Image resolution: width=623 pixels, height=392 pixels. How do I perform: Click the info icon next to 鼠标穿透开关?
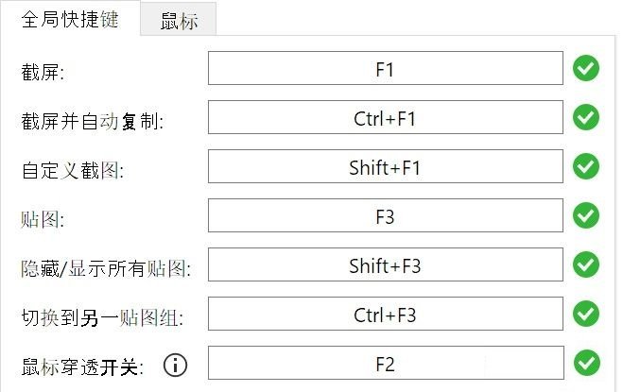coord(176,365)
